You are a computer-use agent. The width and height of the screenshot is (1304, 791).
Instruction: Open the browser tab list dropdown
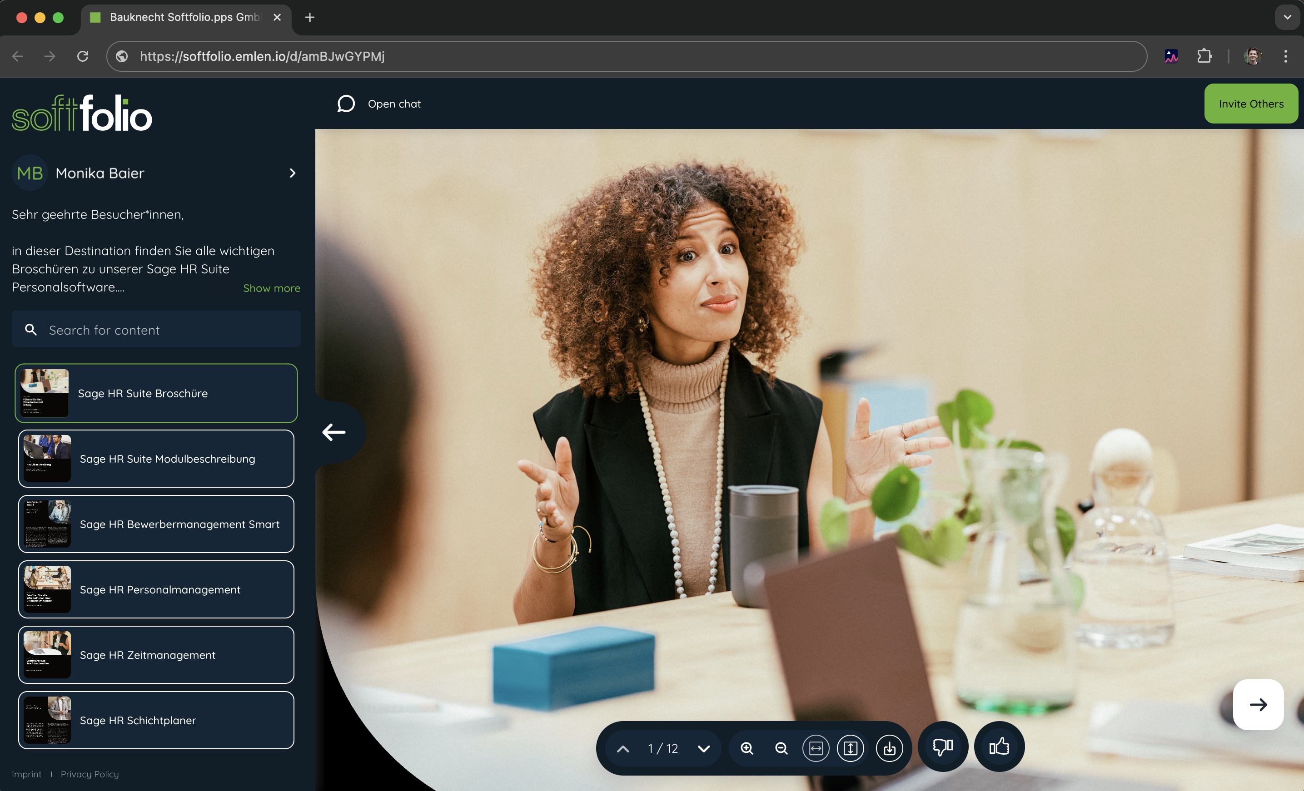[x=1287, y=17]
